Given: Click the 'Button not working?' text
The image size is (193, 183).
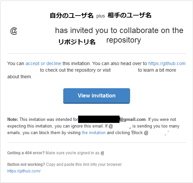Looking at the screenshot, I should 26,165.
